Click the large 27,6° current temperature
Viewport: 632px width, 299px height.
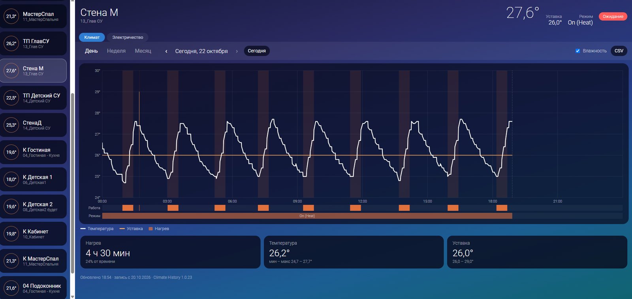click(523, 13)
